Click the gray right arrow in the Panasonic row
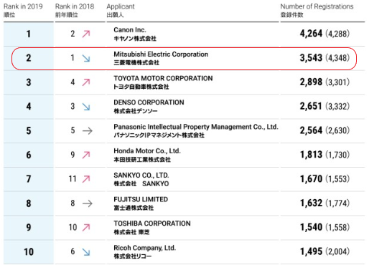Screen dimensions: 369x265 tap(88, 131)
